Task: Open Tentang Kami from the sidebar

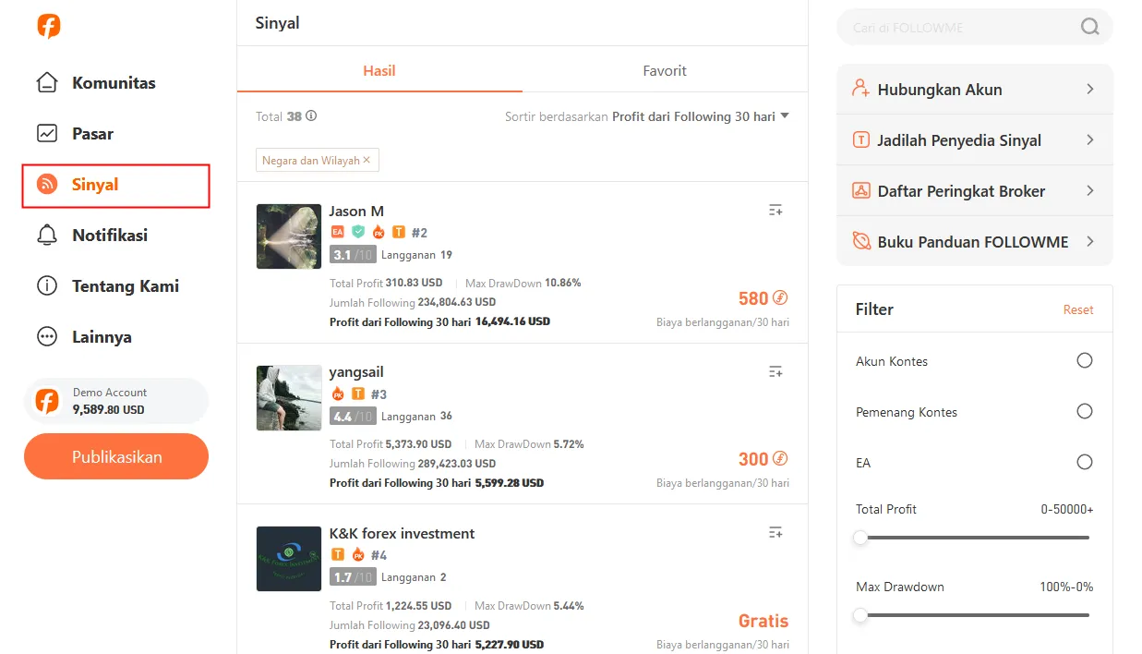Action: click(107, 286)
